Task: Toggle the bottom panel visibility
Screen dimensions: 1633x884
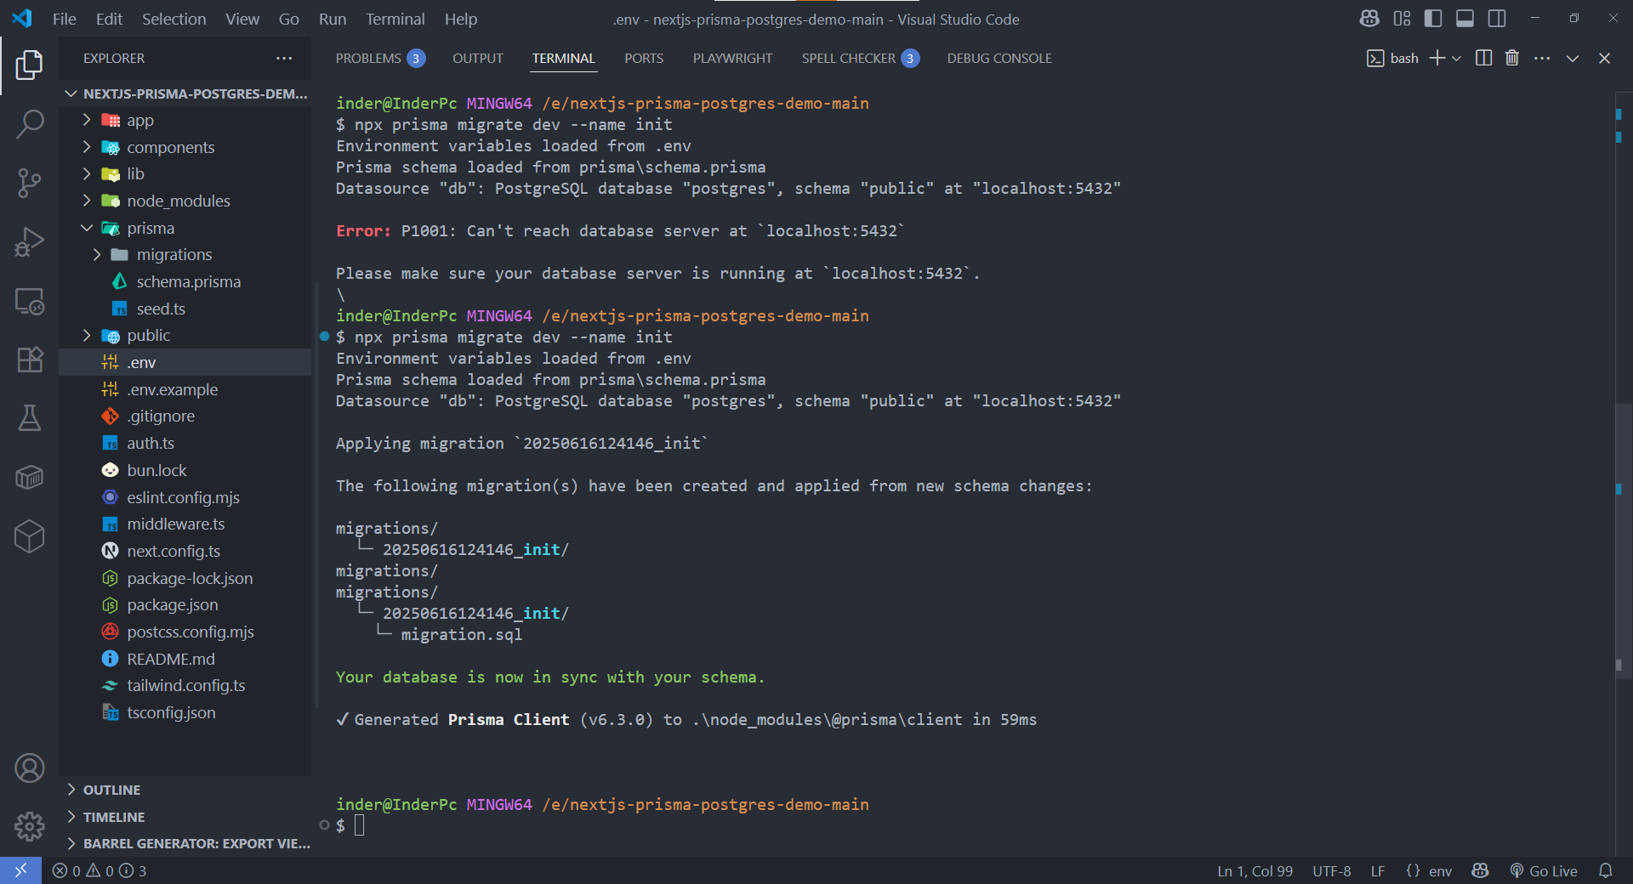Action: pos(1465,19)
